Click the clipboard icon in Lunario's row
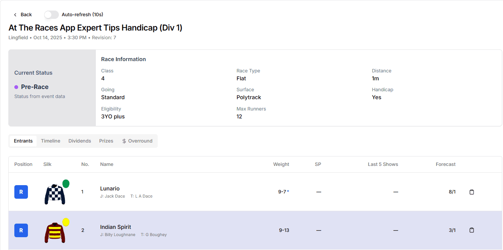 pos(471,192)
